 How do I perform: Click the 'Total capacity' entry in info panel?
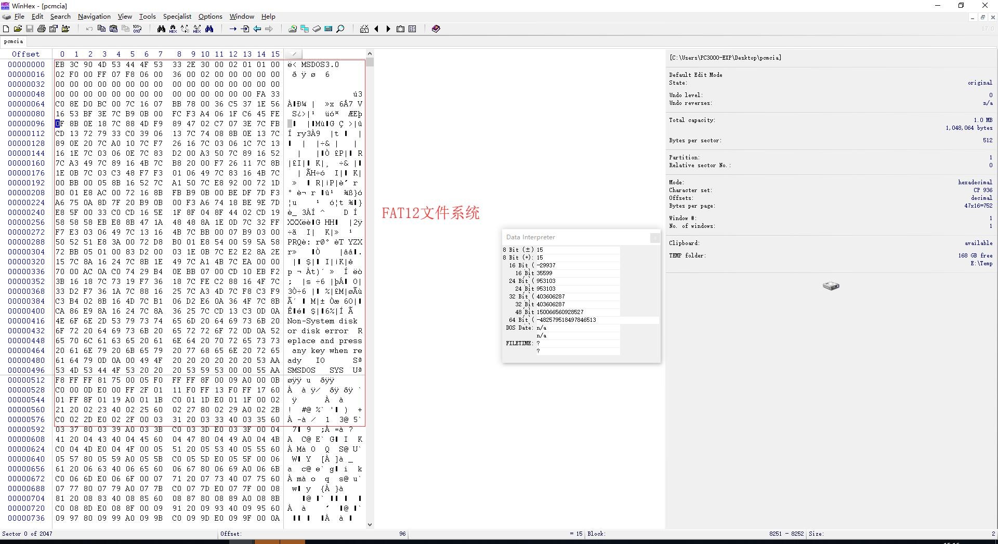[830, 120]
